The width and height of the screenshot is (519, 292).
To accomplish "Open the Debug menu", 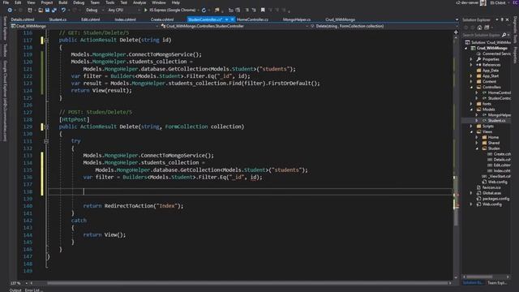I will (79, 2).
